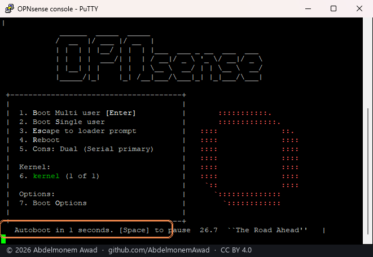
Task: Close the OPNsense console PuTTY window
Action: [359, 9]
